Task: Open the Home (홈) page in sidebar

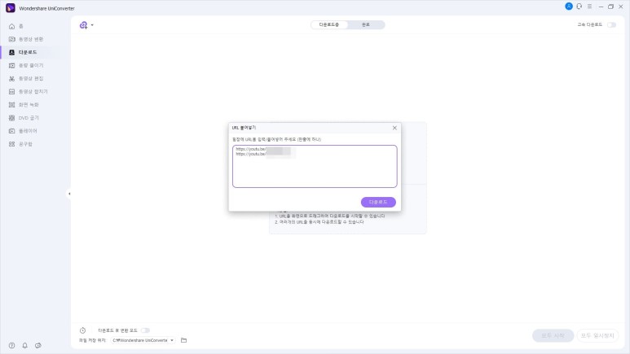Action: point(16,26)
